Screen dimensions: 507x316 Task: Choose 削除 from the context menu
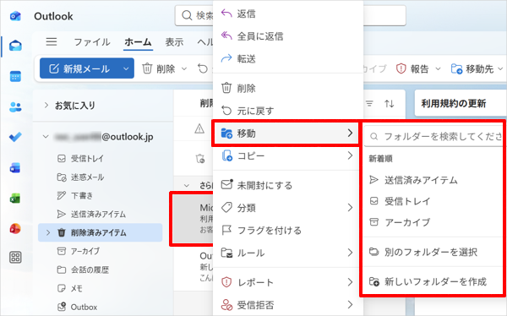tap(288, 88)
